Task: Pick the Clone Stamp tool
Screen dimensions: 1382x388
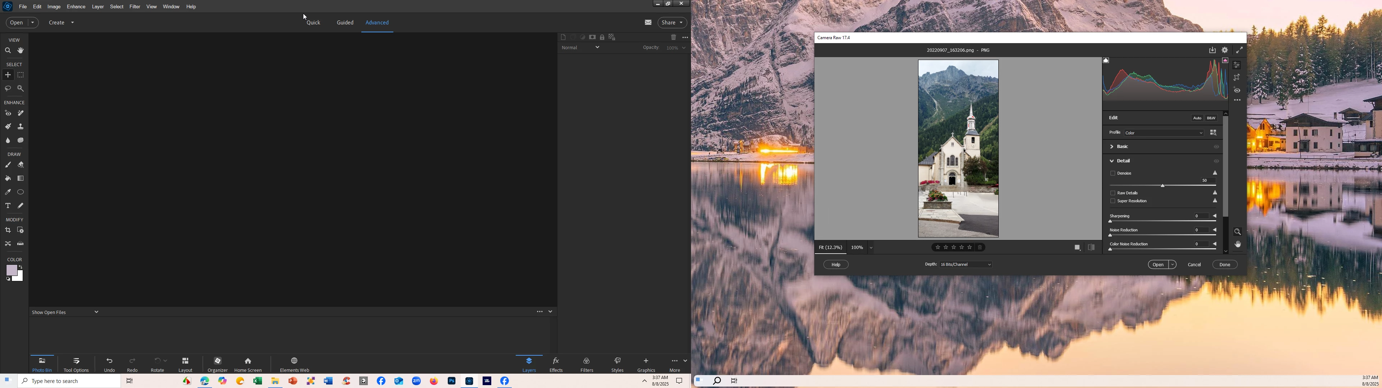Action: click(x=21, y=127)
